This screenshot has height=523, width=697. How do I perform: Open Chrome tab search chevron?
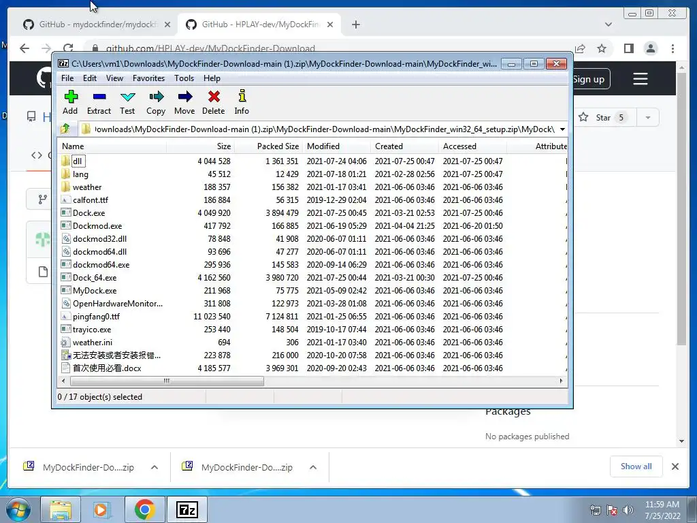pyautogui.click(x=609, y=25)
